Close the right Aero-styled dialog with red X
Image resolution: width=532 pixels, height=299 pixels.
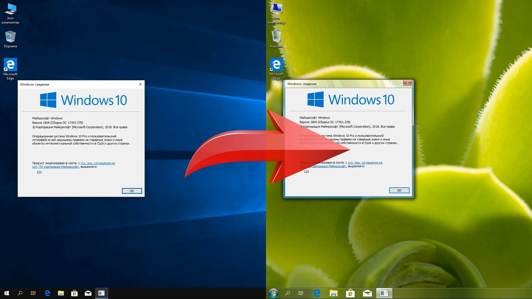pyautogui.click(x=408, y=83)
